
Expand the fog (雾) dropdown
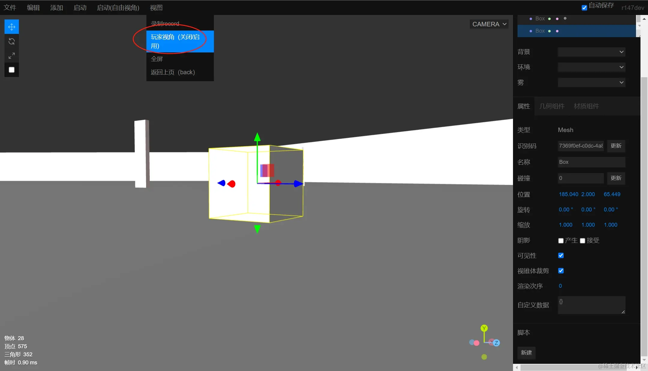591,82
